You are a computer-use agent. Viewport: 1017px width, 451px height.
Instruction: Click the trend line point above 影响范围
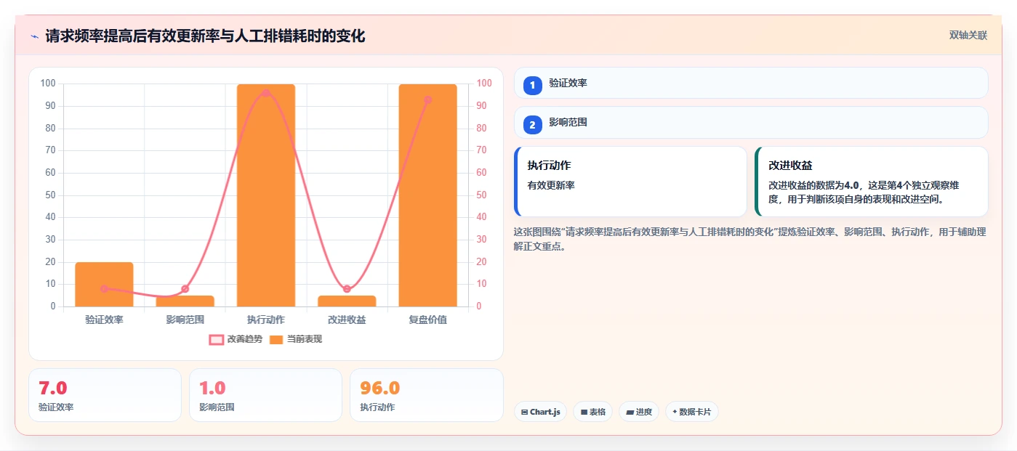[185, 289]
